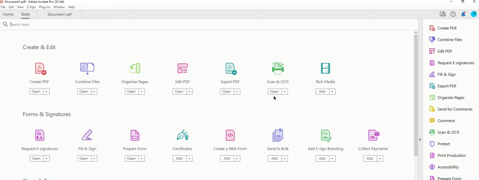
Task: Open the notifications bell icon
Action: pyautogui.click(x=463, y=14)
